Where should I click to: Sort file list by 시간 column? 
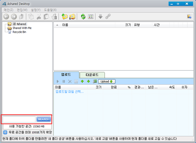[x=156, y=25]
